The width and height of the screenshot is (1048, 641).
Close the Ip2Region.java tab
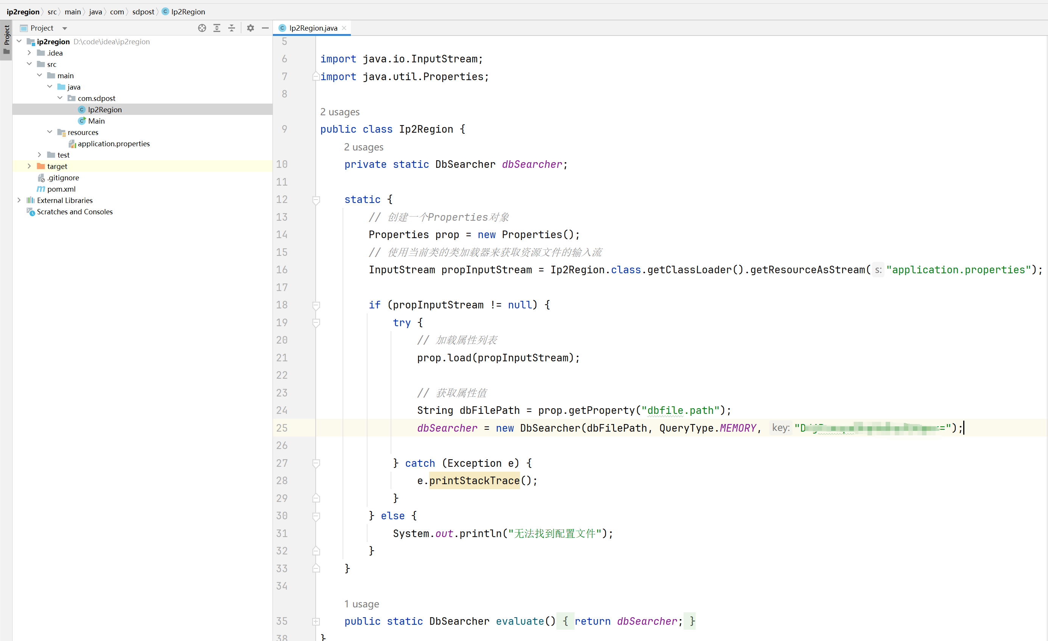tap(344, 28)
